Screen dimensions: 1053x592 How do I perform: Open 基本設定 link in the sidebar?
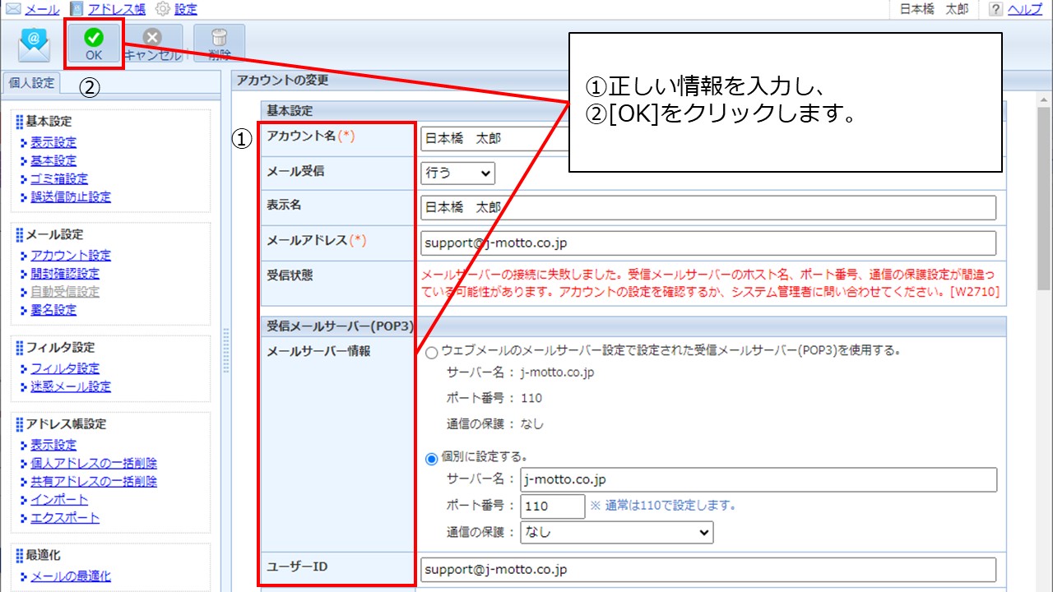click(53, 161)
